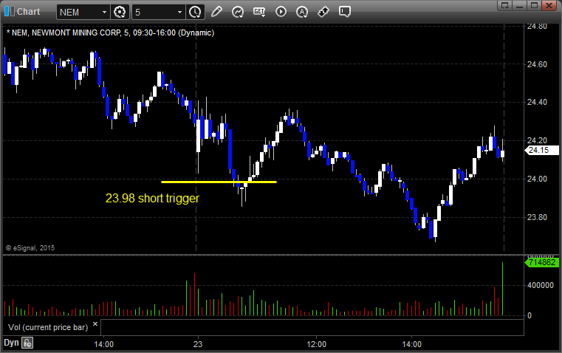
Task: Minimize the chart window
Action: coord(520,5)
